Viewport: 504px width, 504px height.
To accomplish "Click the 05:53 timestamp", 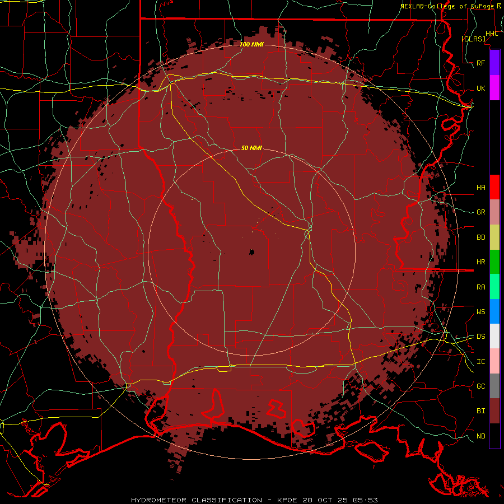I will point(365,500).
